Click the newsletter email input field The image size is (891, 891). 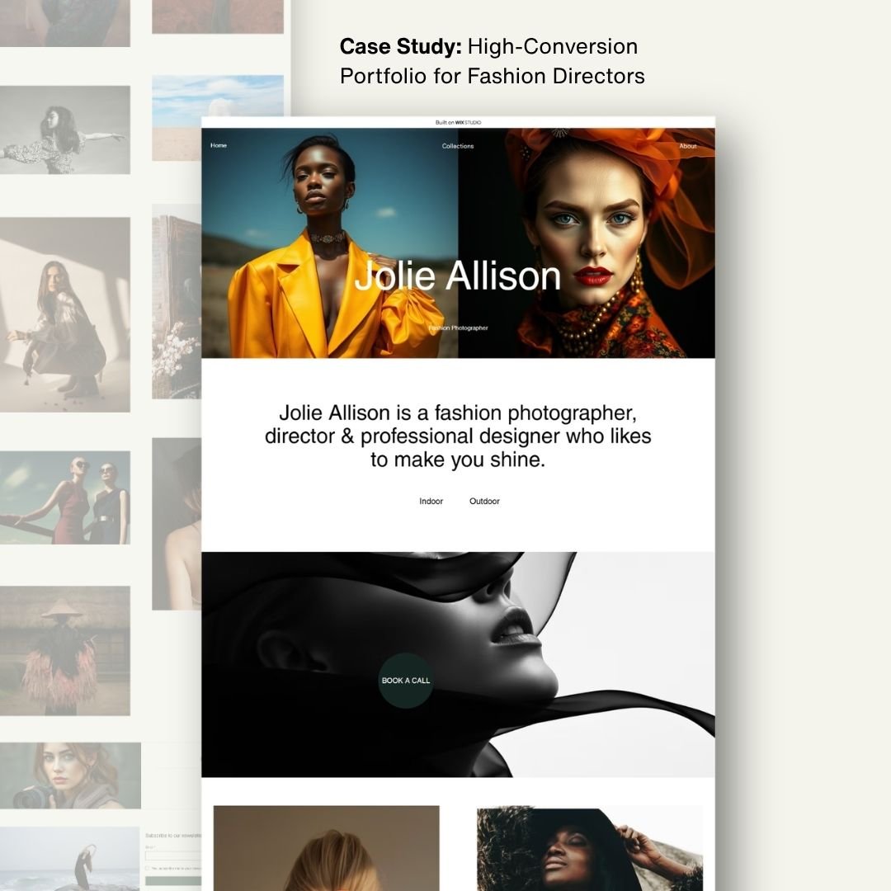[x=175, y=856]
